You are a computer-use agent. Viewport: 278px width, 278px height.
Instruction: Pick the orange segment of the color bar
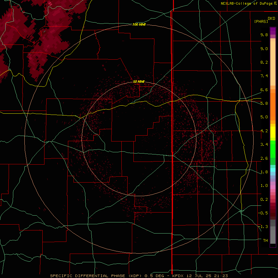[273, 107]
